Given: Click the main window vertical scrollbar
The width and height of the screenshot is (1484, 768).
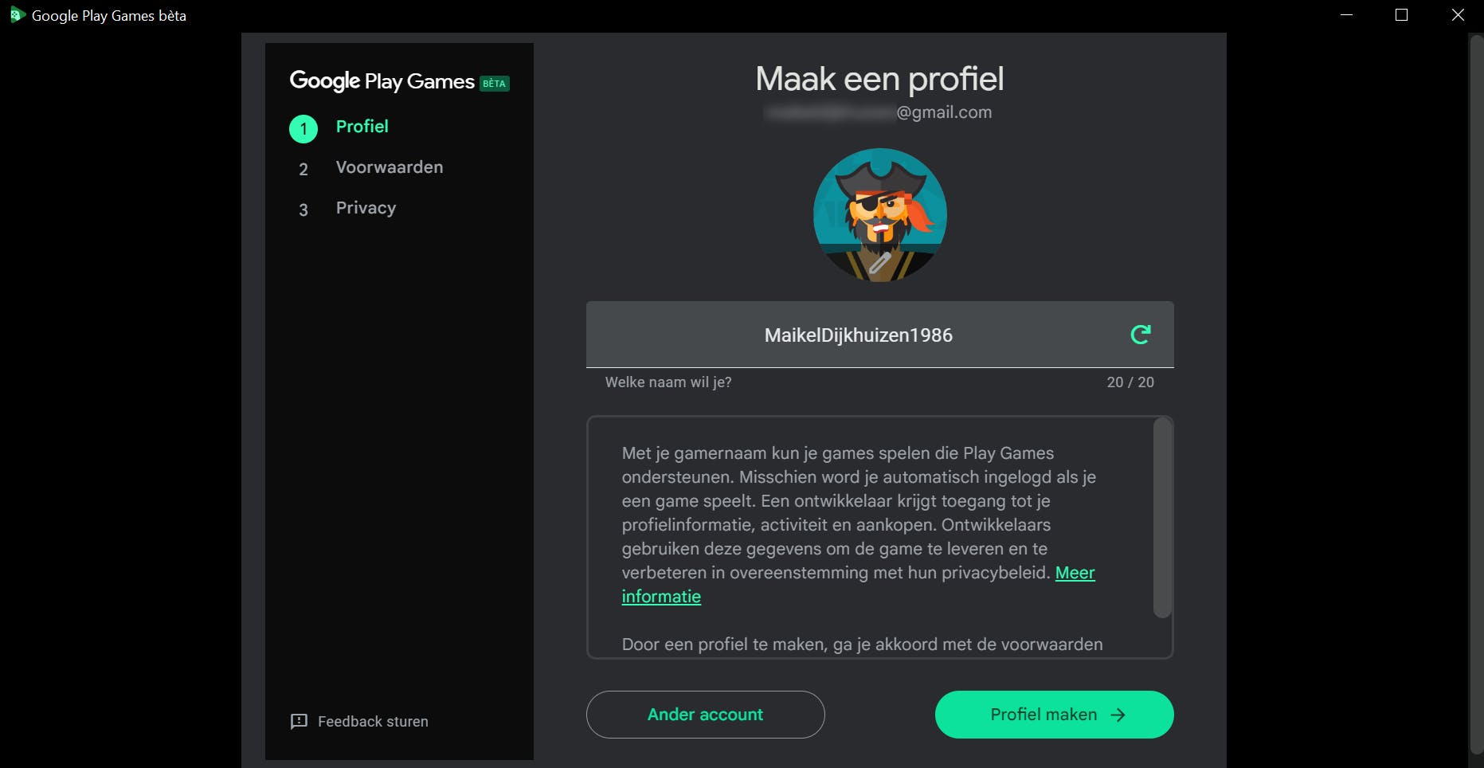Looking at the screenshot, I should 1475,398.
